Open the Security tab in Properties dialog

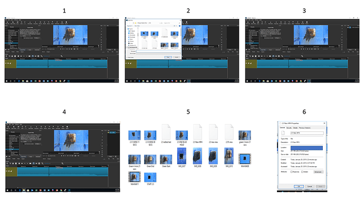point(289,128)
